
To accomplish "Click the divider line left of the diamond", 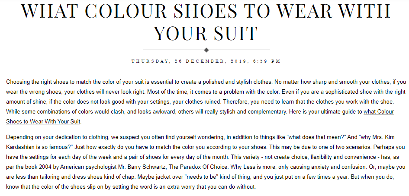I will coord(173,50).
